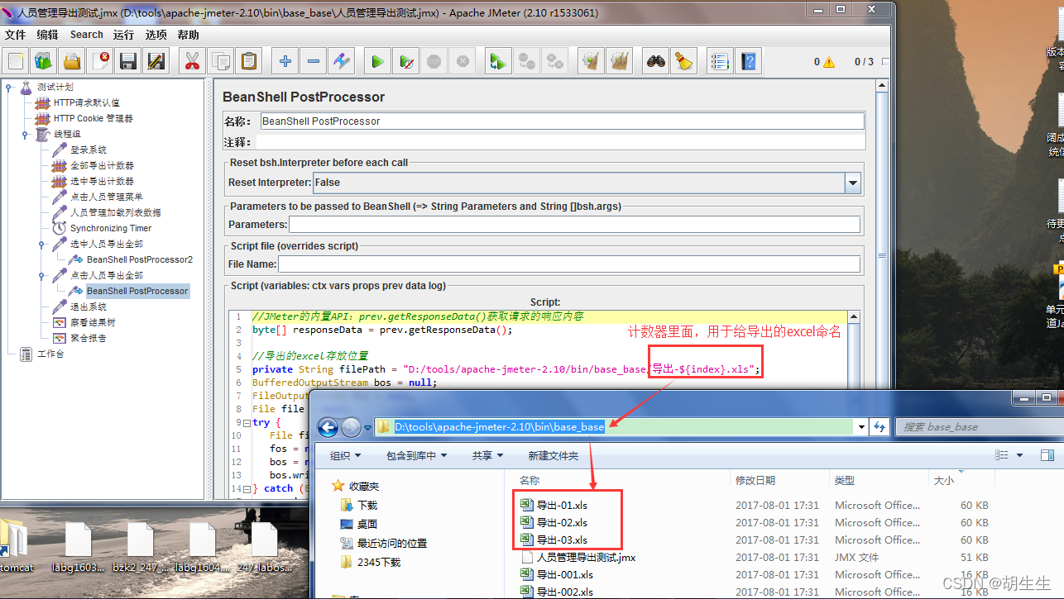Click the File Name input field

pyautogui.click(x=568, y=264)
